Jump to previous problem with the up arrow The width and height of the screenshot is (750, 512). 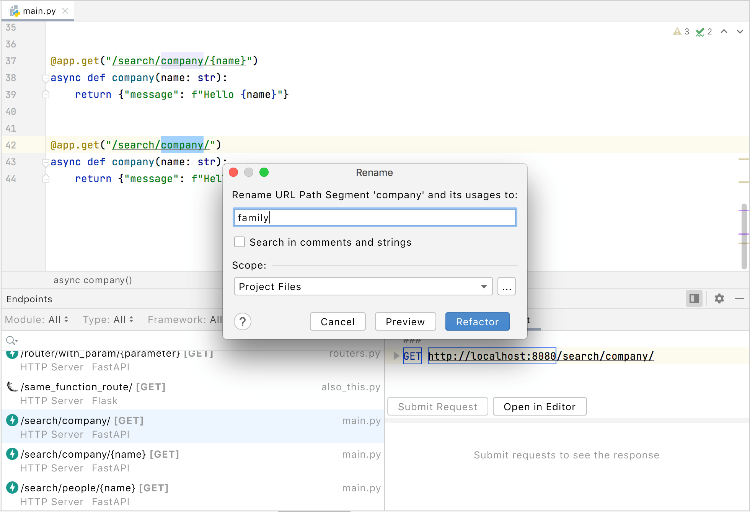724,32
